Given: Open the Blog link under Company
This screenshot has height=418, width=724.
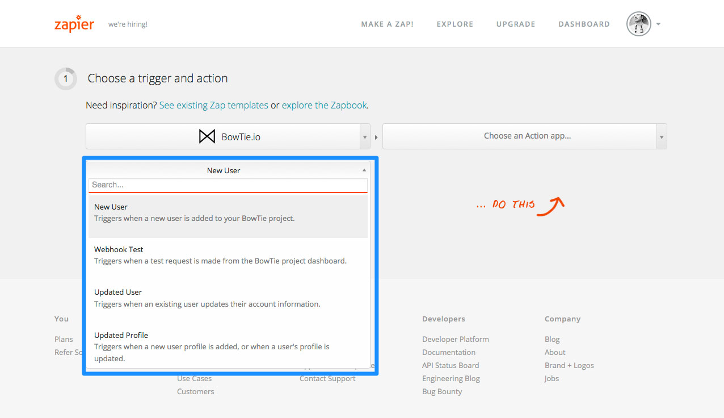Looking at the screenshot, I should (x=552, y=339).
